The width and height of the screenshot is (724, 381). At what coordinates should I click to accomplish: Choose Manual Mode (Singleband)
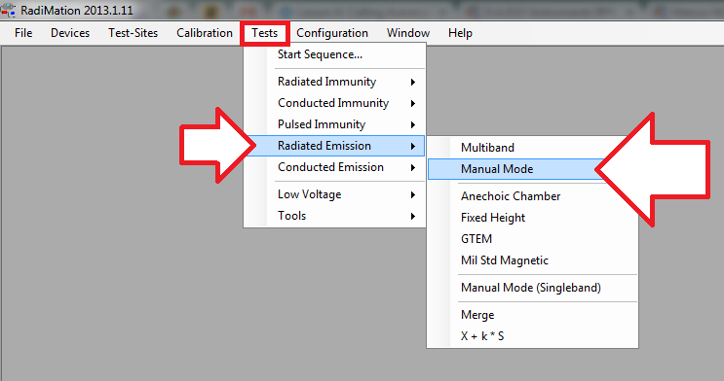coord(532,288)
